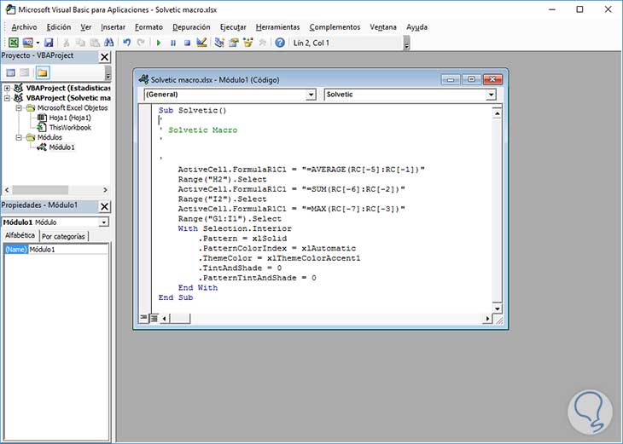This screenshot has width=623, height=444.
Task: Open the Depuración menu
Action: [x=190, y=27]
